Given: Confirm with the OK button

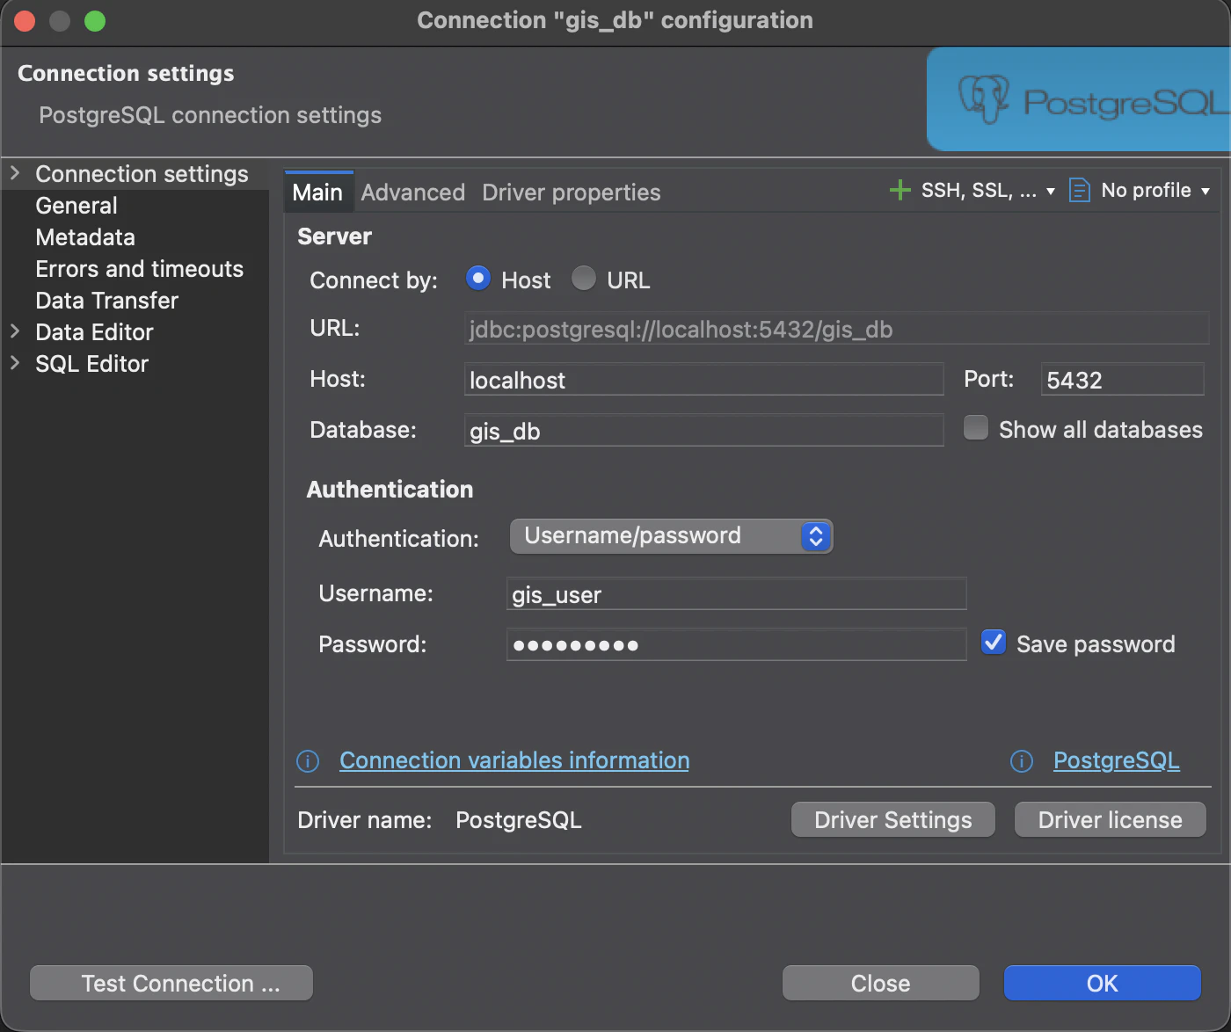Looking at the screenshot, I should 1103,983.
